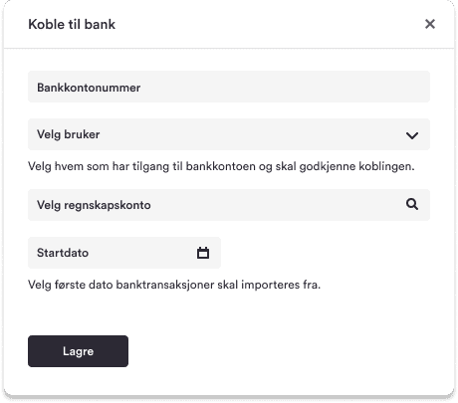This screenshot has width=458, height=403.
Task: Click the Lagre label on the dark button
Action: click(78, 351)
